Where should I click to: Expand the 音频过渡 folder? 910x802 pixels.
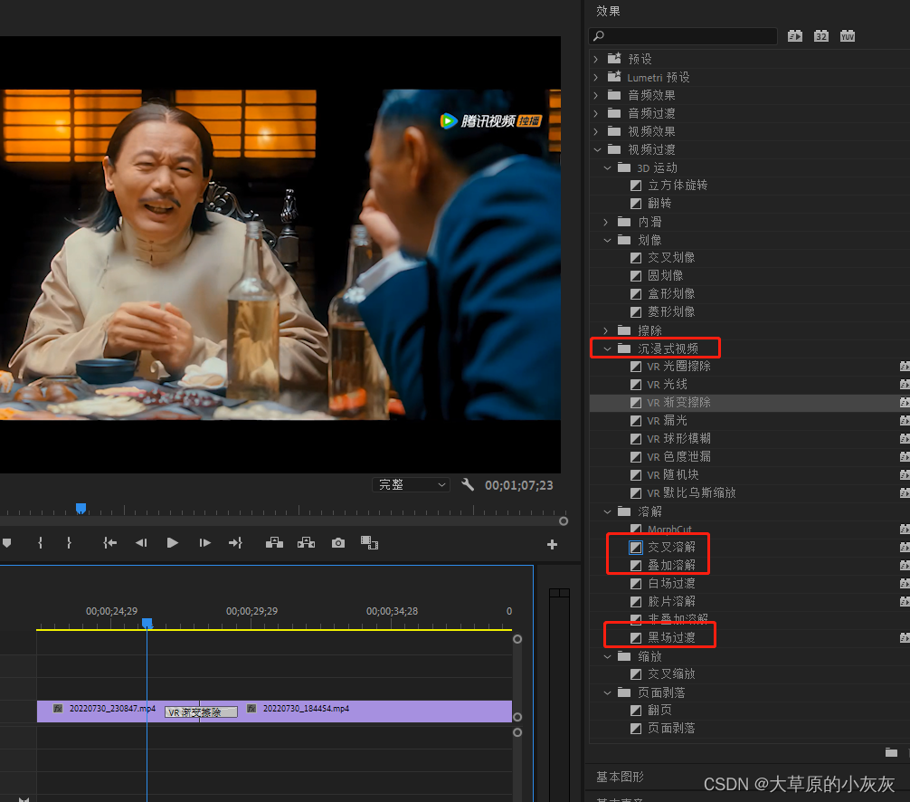[595, 113]
